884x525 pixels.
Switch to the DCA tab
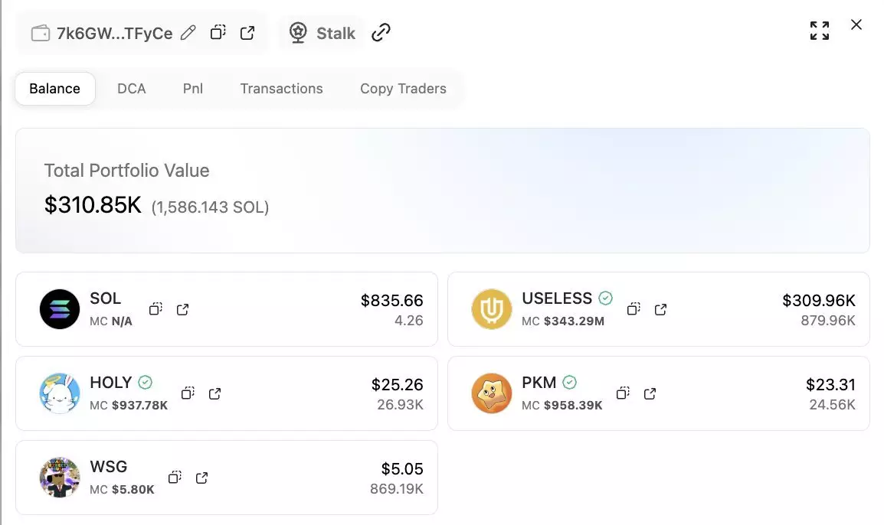click(x=132, y=89)
